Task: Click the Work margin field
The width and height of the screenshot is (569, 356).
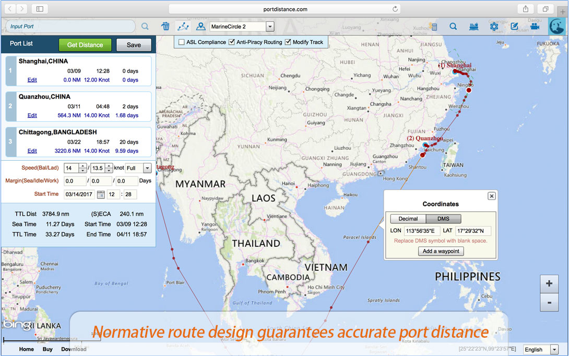Action: click(127, 181)
